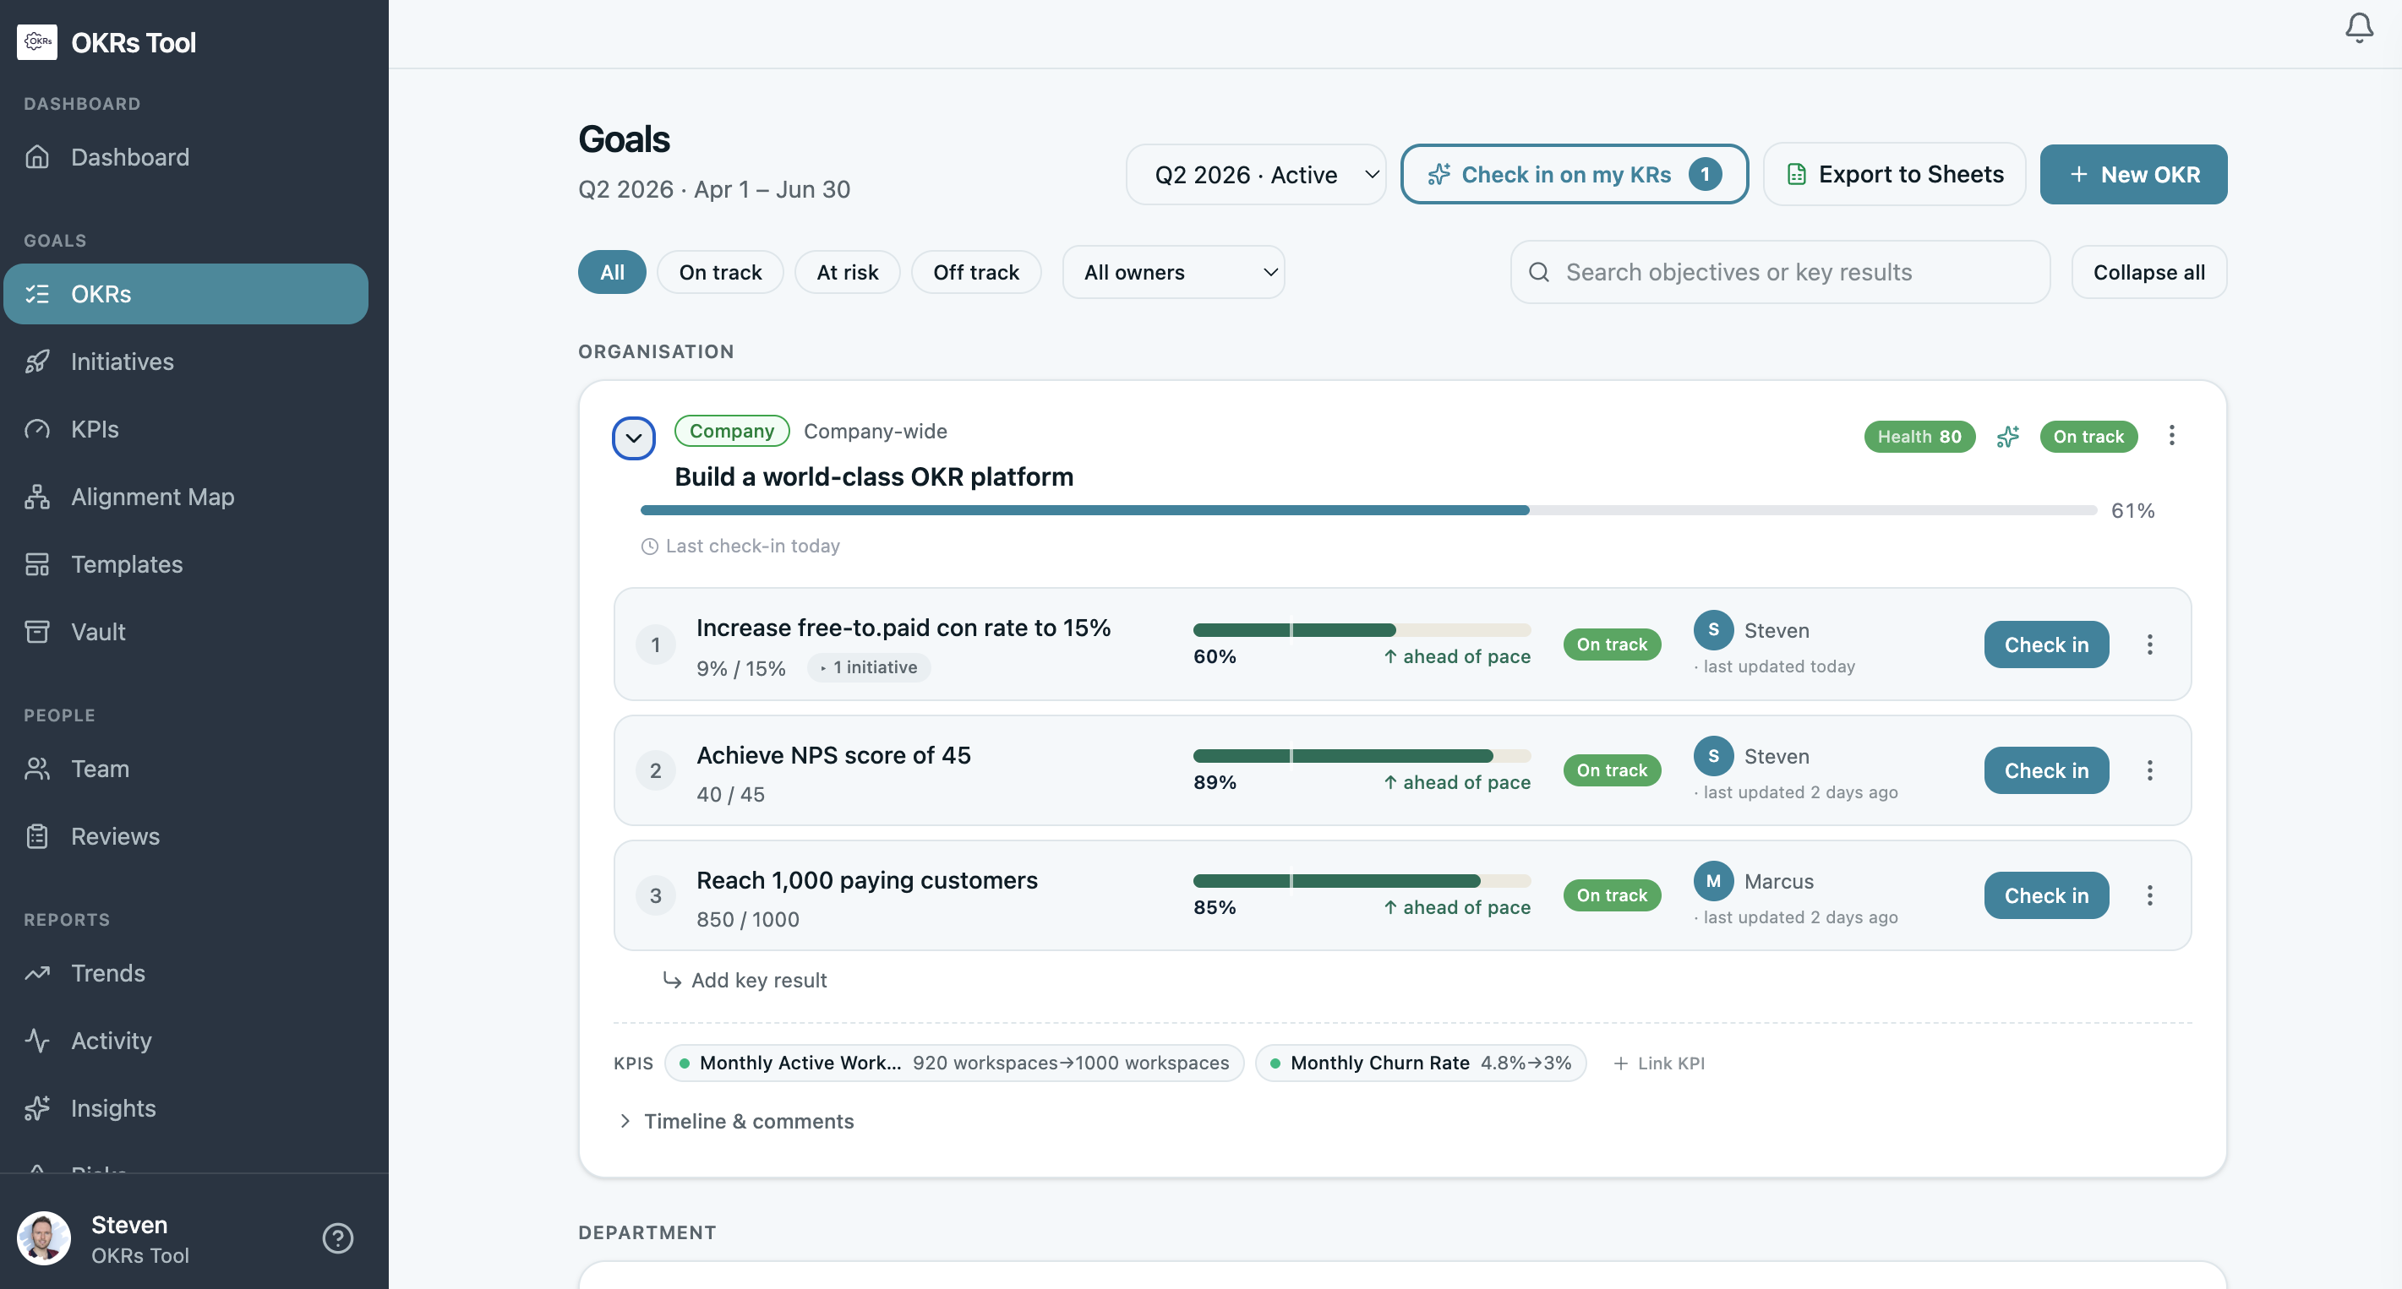The width and height of the screenshot is (2402, 1289).
Task: Click the AI sparkle icon beside Health 80
Action: [x=2007, y=436]
